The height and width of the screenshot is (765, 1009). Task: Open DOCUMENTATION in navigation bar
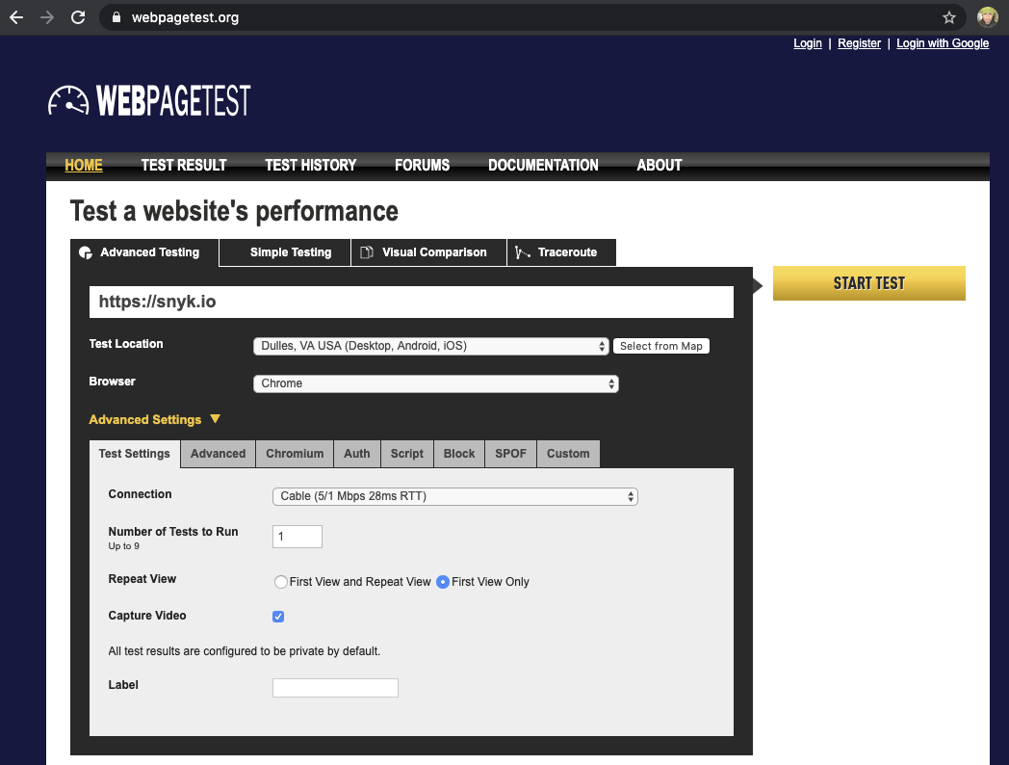pyautogui.click(x=543, y=166)
